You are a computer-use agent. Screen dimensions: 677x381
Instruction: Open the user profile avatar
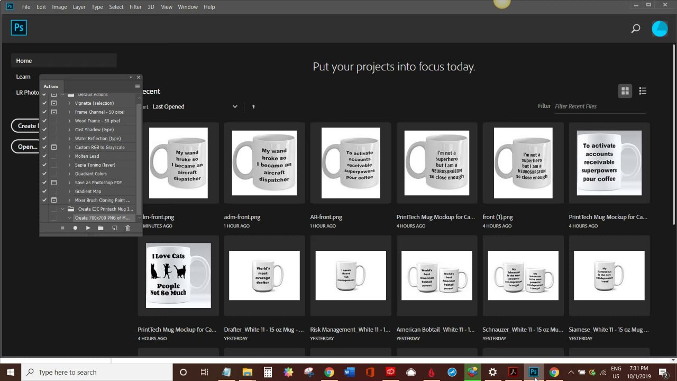pos(660,29)
